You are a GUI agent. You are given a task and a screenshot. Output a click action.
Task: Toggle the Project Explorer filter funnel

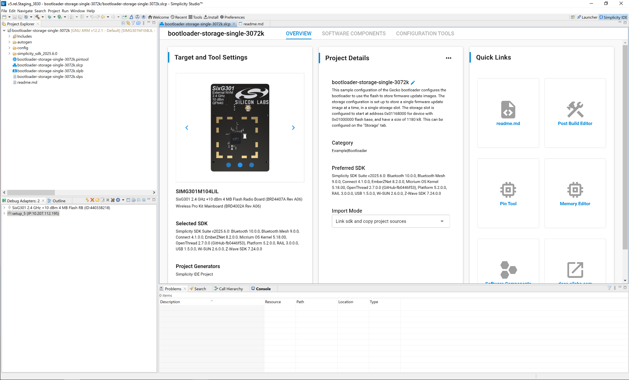(x=133, y=23)
